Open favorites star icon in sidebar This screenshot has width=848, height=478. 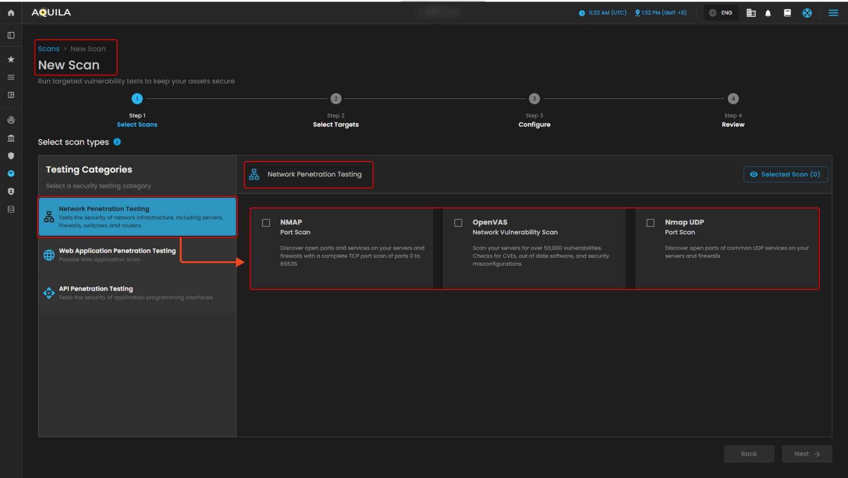(x=11, y=59)
